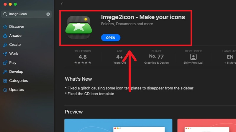This screenshot has width=236, height=132.
Task: Click the EN language value
Action: [230, 57]
